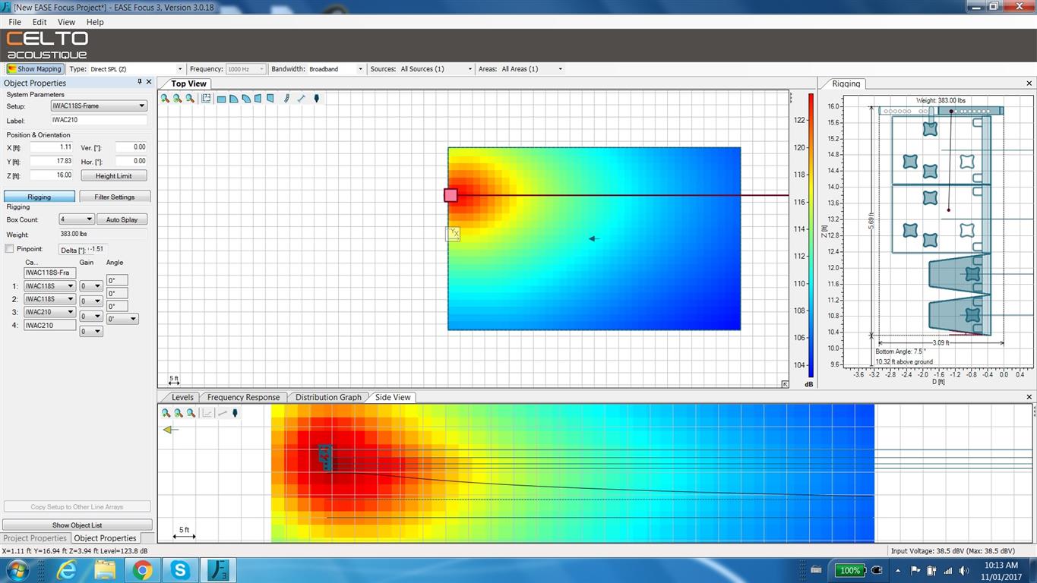The image size is (1037, 583).
Task: Pin the Object Properties panel
Action: pos(139,82)
